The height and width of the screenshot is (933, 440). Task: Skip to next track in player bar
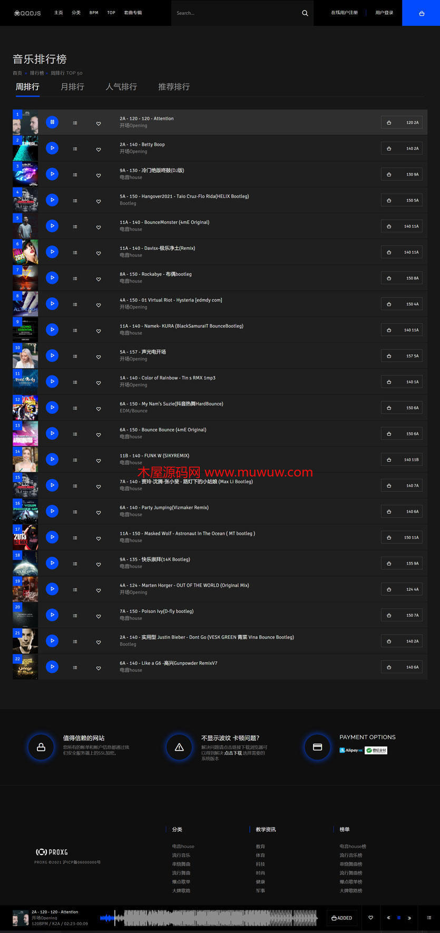[x=409, y=918]
